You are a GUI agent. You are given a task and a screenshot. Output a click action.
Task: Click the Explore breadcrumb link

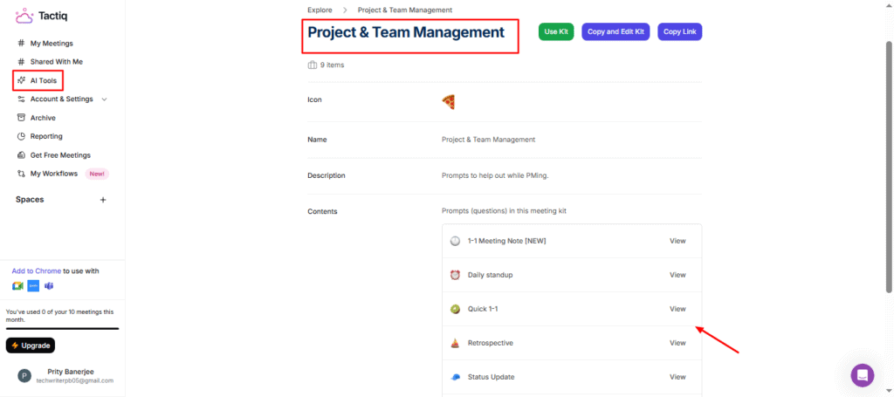click(x=320, y=10)
